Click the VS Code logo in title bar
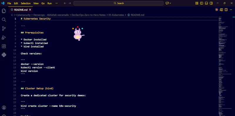 [x=3, y=3]
